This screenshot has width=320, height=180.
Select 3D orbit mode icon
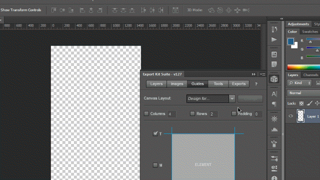(x=211, y=10)
